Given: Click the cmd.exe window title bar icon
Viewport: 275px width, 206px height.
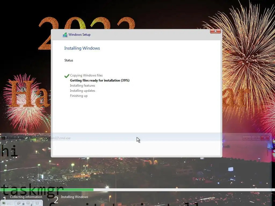Looking at the screenshot, I should (3, 138).
